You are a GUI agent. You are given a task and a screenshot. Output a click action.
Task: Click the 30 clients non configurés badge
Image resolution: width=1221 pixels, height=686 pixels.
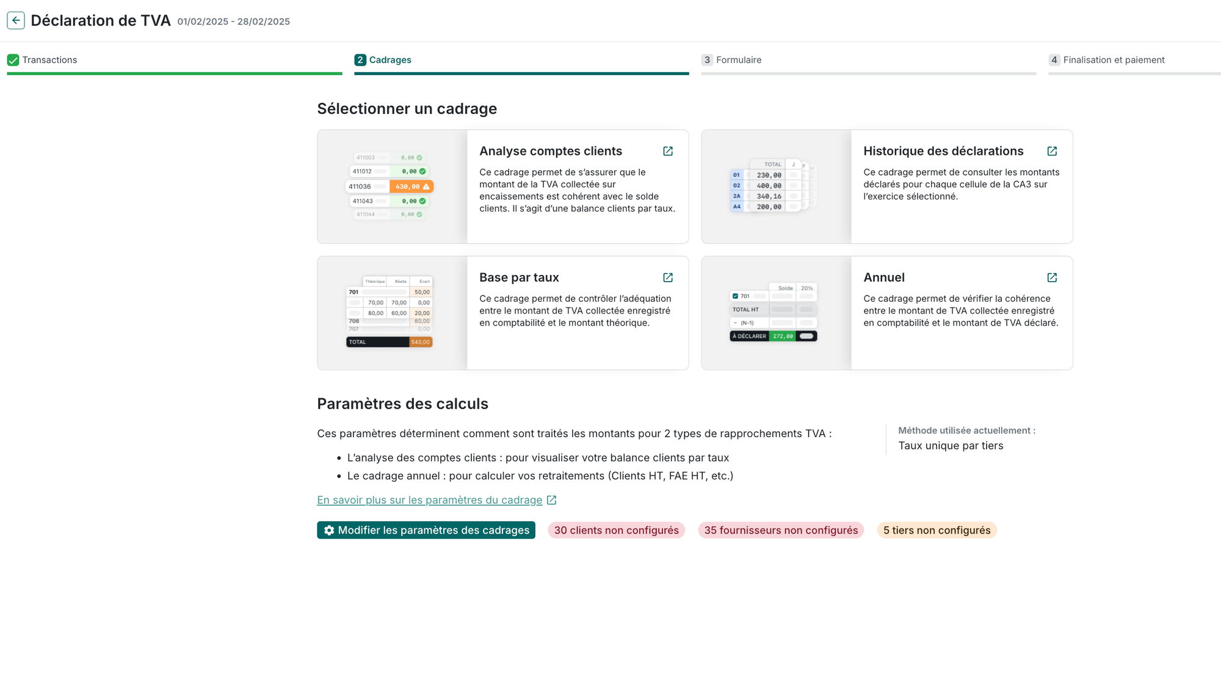pyautogui.click(x=616, y=531)
